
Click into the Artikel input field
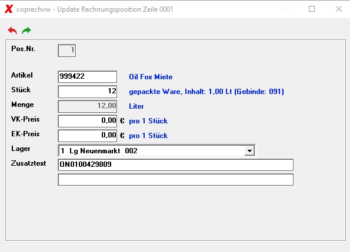pos(87,76)
